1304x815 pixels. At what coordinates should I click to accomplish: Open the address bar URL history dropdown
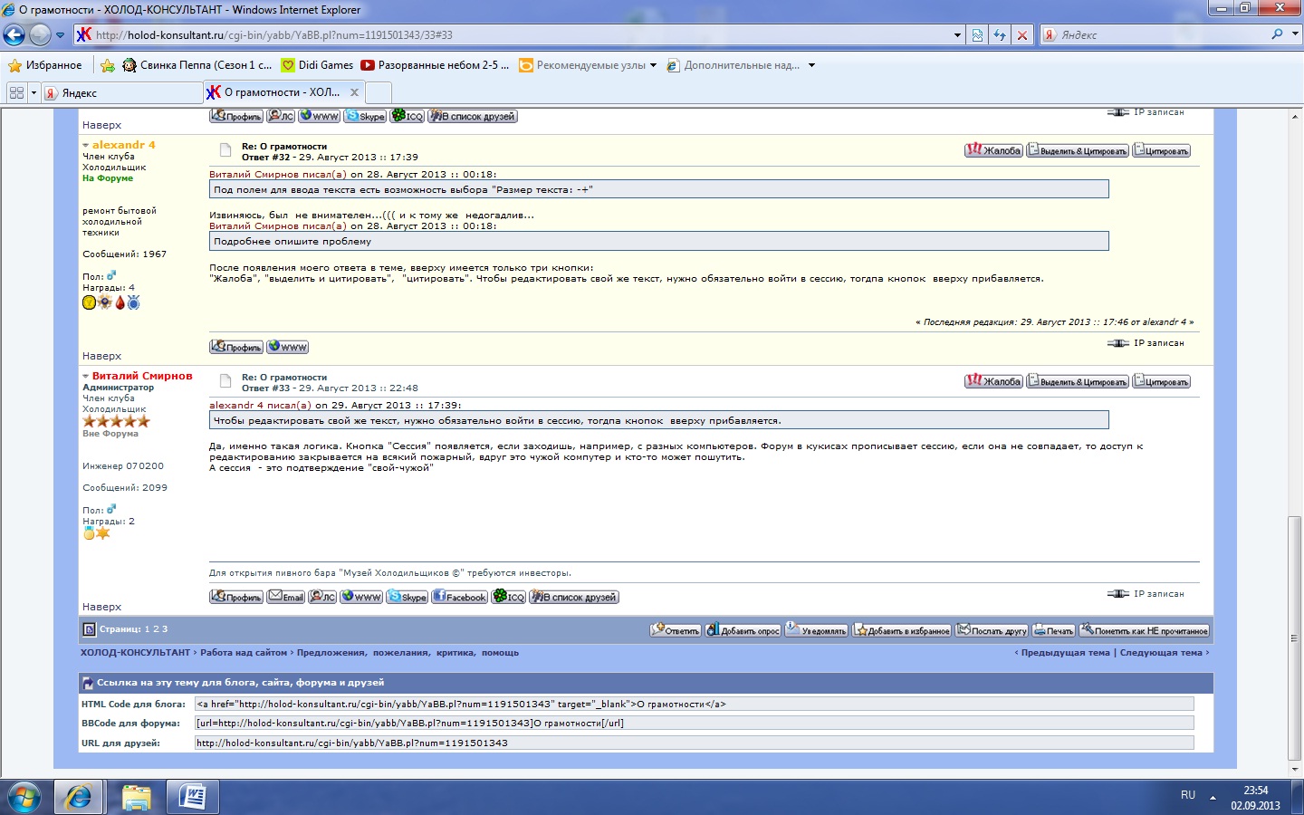click(x=958, y=35)
